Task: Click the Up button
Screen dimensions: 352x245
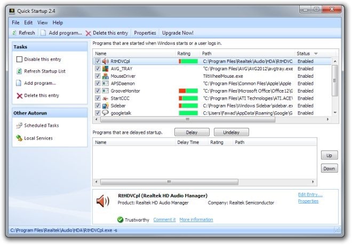Action: (x=329, y=156)
